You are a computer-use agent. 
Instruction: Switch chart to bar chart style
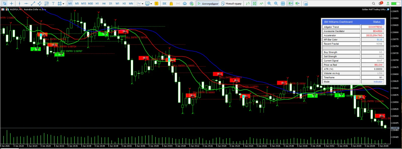coord(248,4)
